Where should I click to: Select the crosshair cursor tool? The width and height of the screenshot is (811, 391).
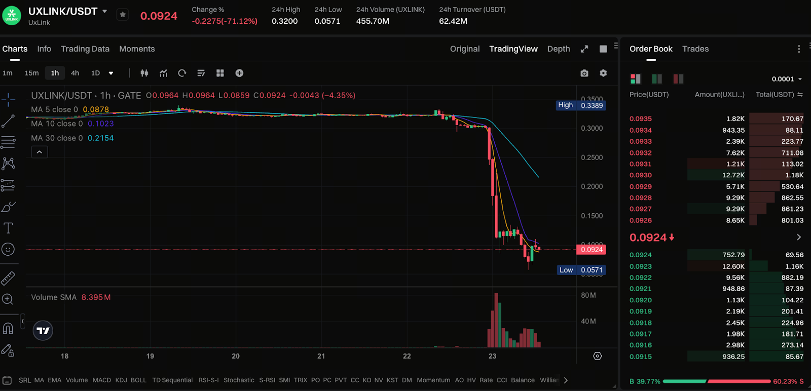click(8, 100)
